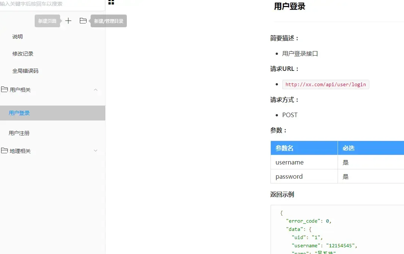Viewport: 404px width, 254px height.
Task: Click the plus icon to create new page
Action: (68, 21)
